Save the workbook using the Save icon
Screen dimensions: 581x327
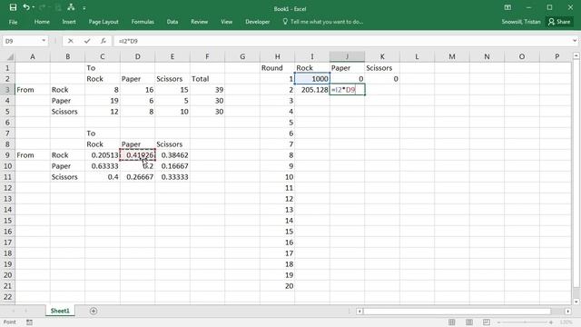(13, 7)
